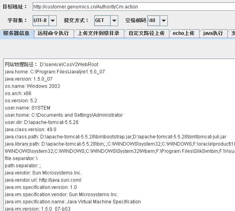Screen dimensions: 235x211
Task: Click the os.arch: x86 line
Action: (18, 93)
